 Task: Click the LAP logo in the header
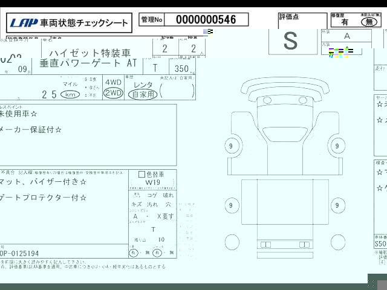pos(24,24)
